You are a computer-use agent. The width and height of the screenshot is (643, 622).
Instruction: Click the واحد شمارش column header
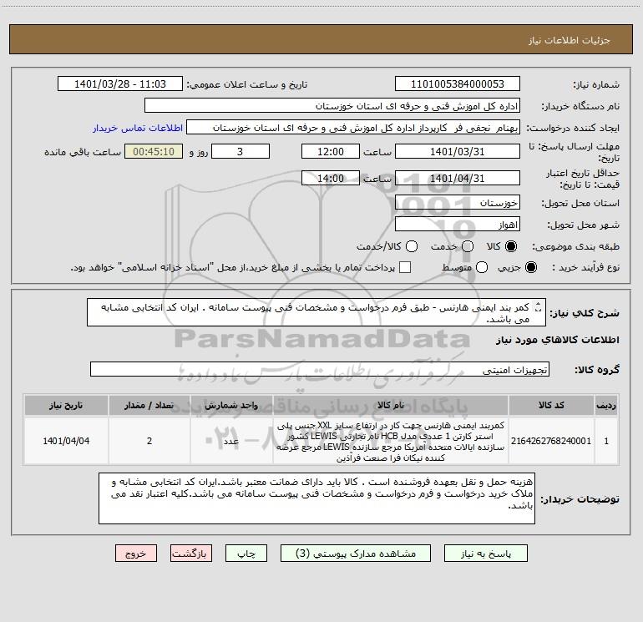[231, 405]
